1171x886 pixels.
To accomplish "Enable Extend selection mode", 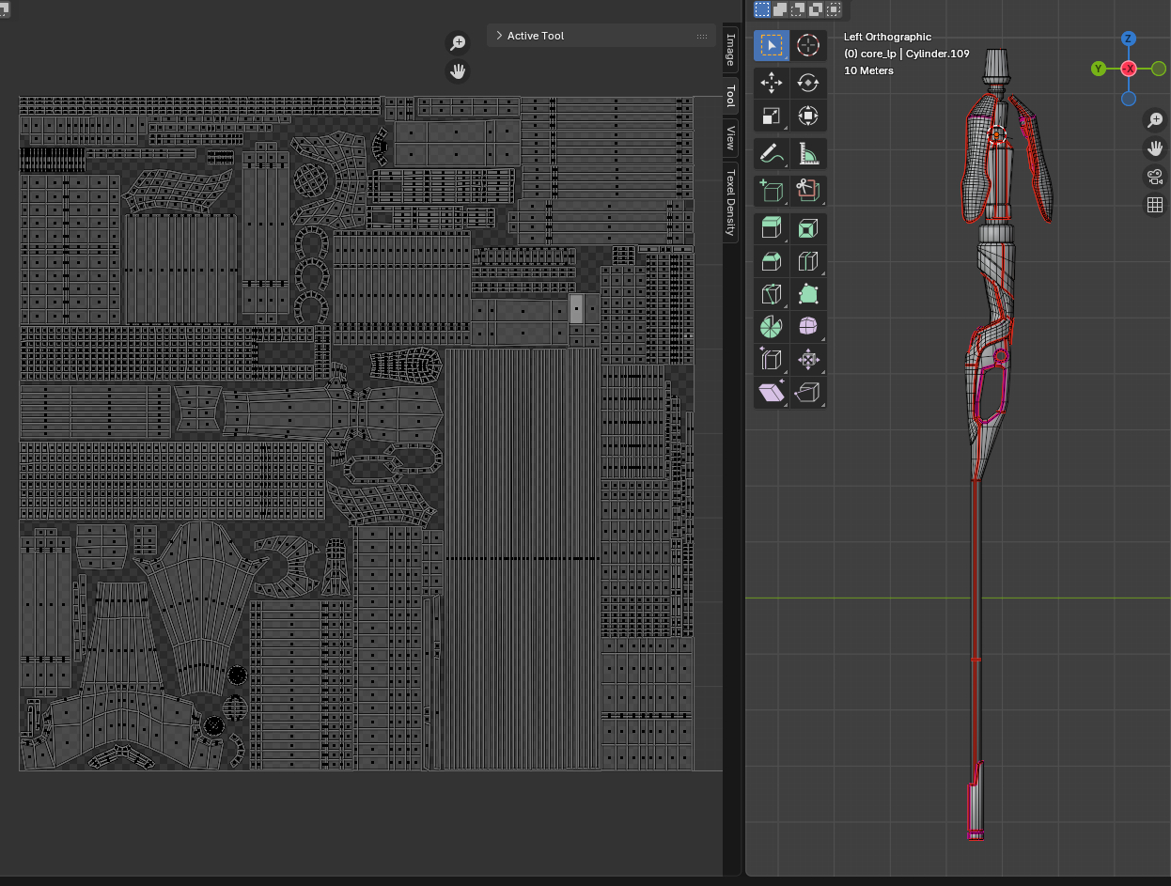I will pyautogui.click(x=780, y=9).
